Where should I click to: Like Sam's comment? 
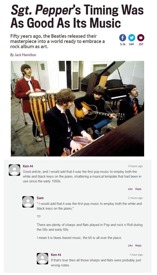[130, 245]
